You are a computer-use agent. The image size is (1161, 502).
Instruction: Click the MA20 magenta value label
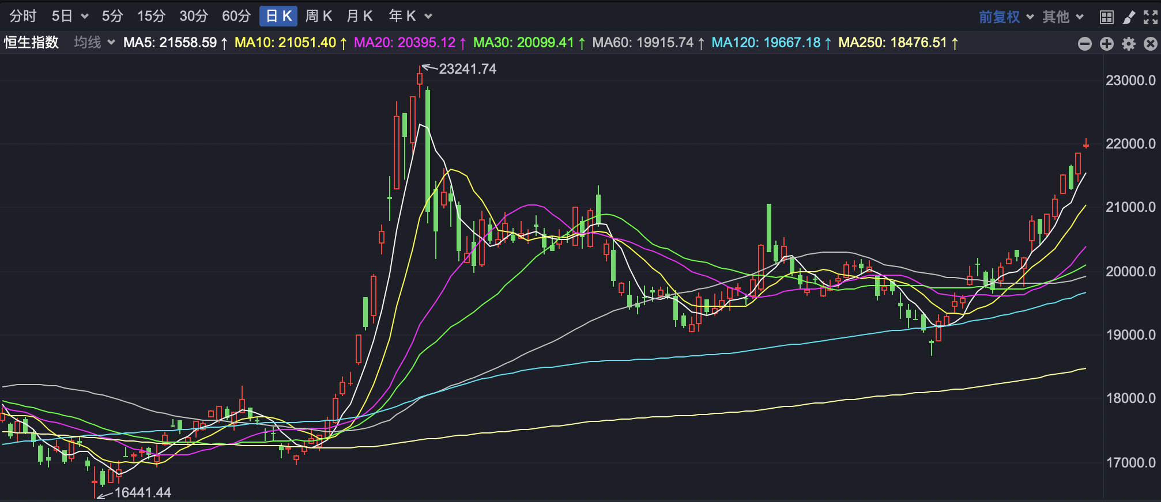click(405, 43)
